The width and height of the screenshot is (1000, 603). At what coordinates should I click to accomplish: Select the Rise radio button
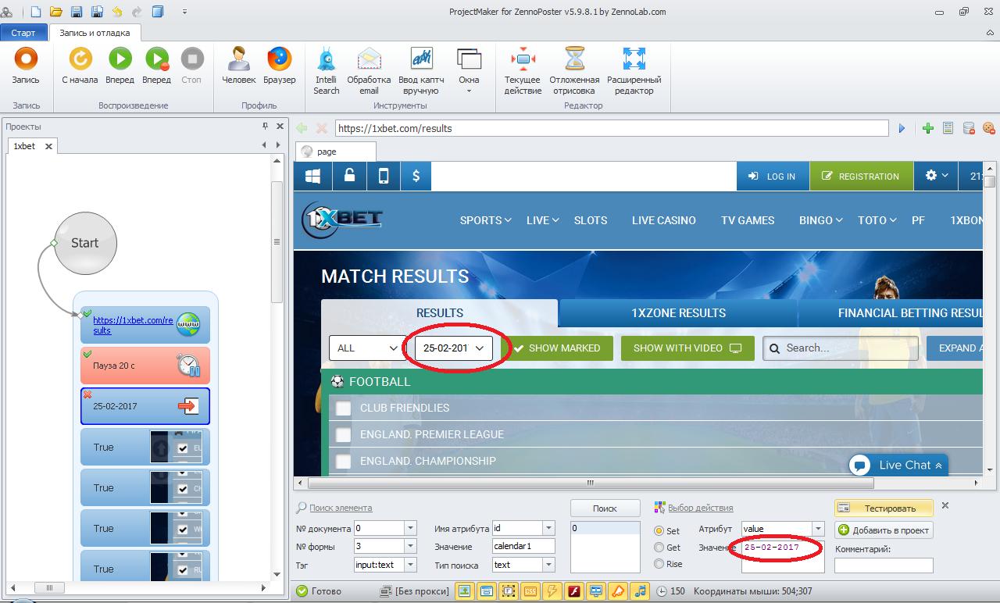point(659,564)
